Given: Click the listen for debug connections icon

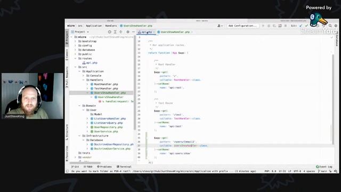Looking at the screenshot, I should pos(280,26).
